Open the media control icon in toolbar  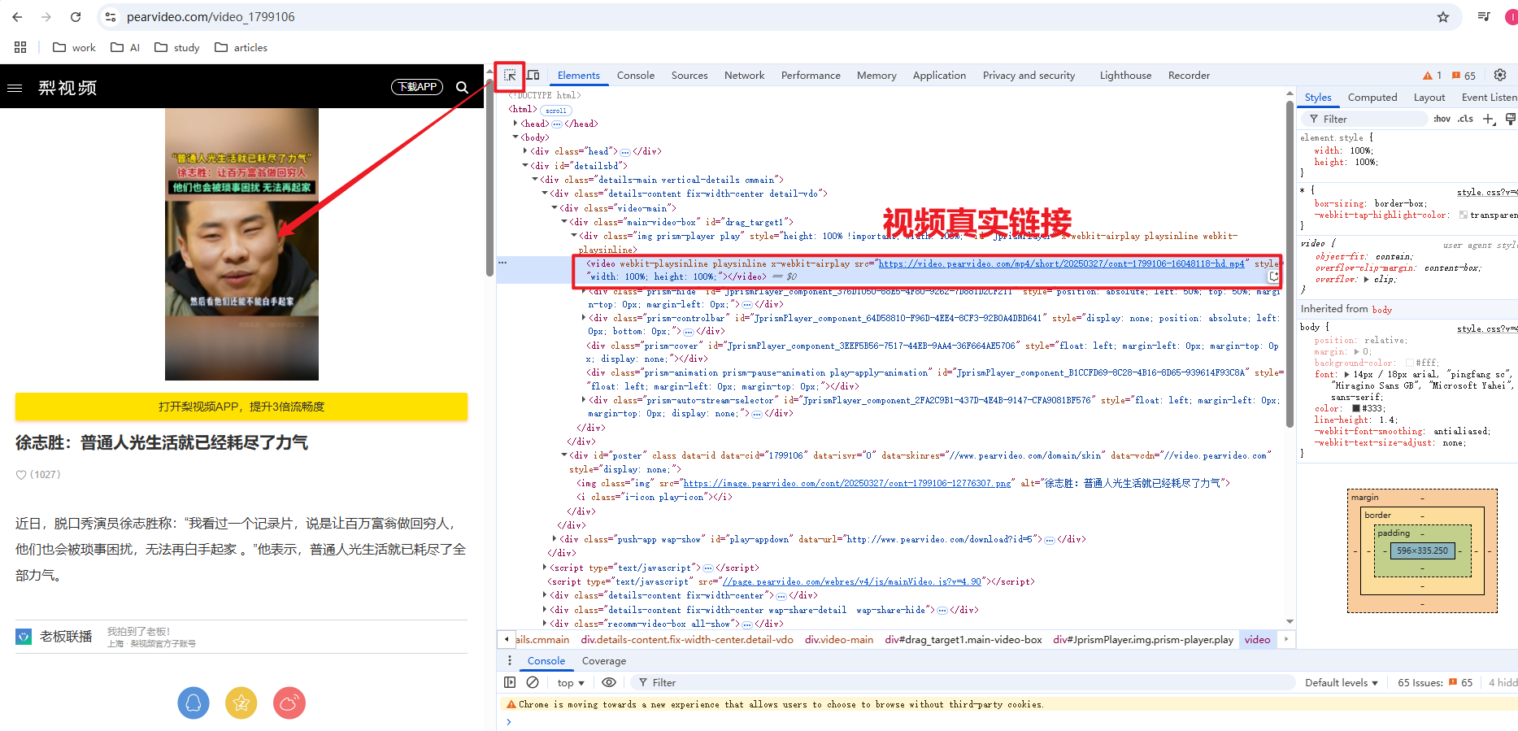(1484, 17)
